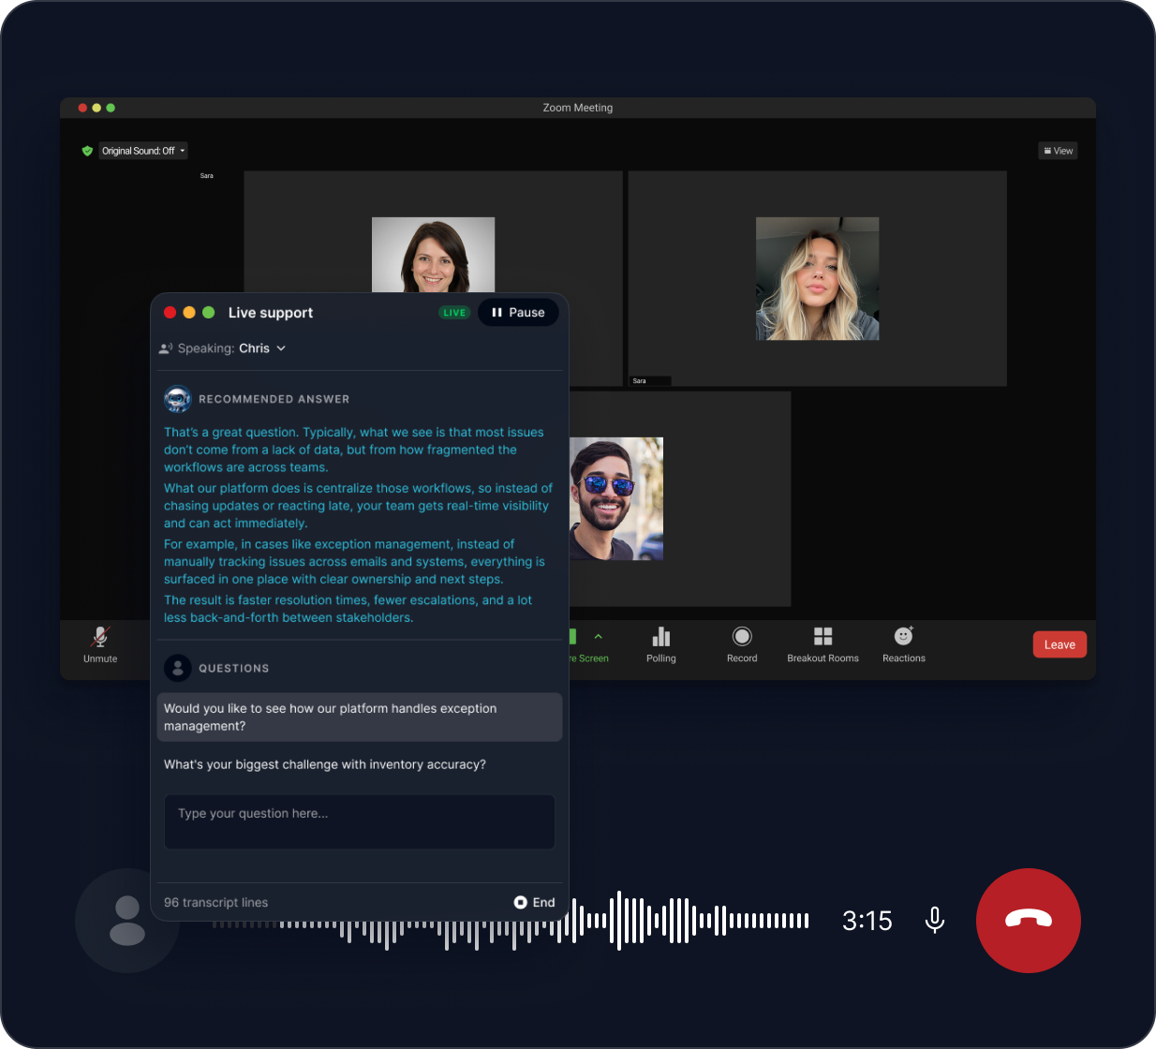Minimize Live support with the yellow dot
1156x1049 pixels.
pyautogui.click(x=189, y=313)
